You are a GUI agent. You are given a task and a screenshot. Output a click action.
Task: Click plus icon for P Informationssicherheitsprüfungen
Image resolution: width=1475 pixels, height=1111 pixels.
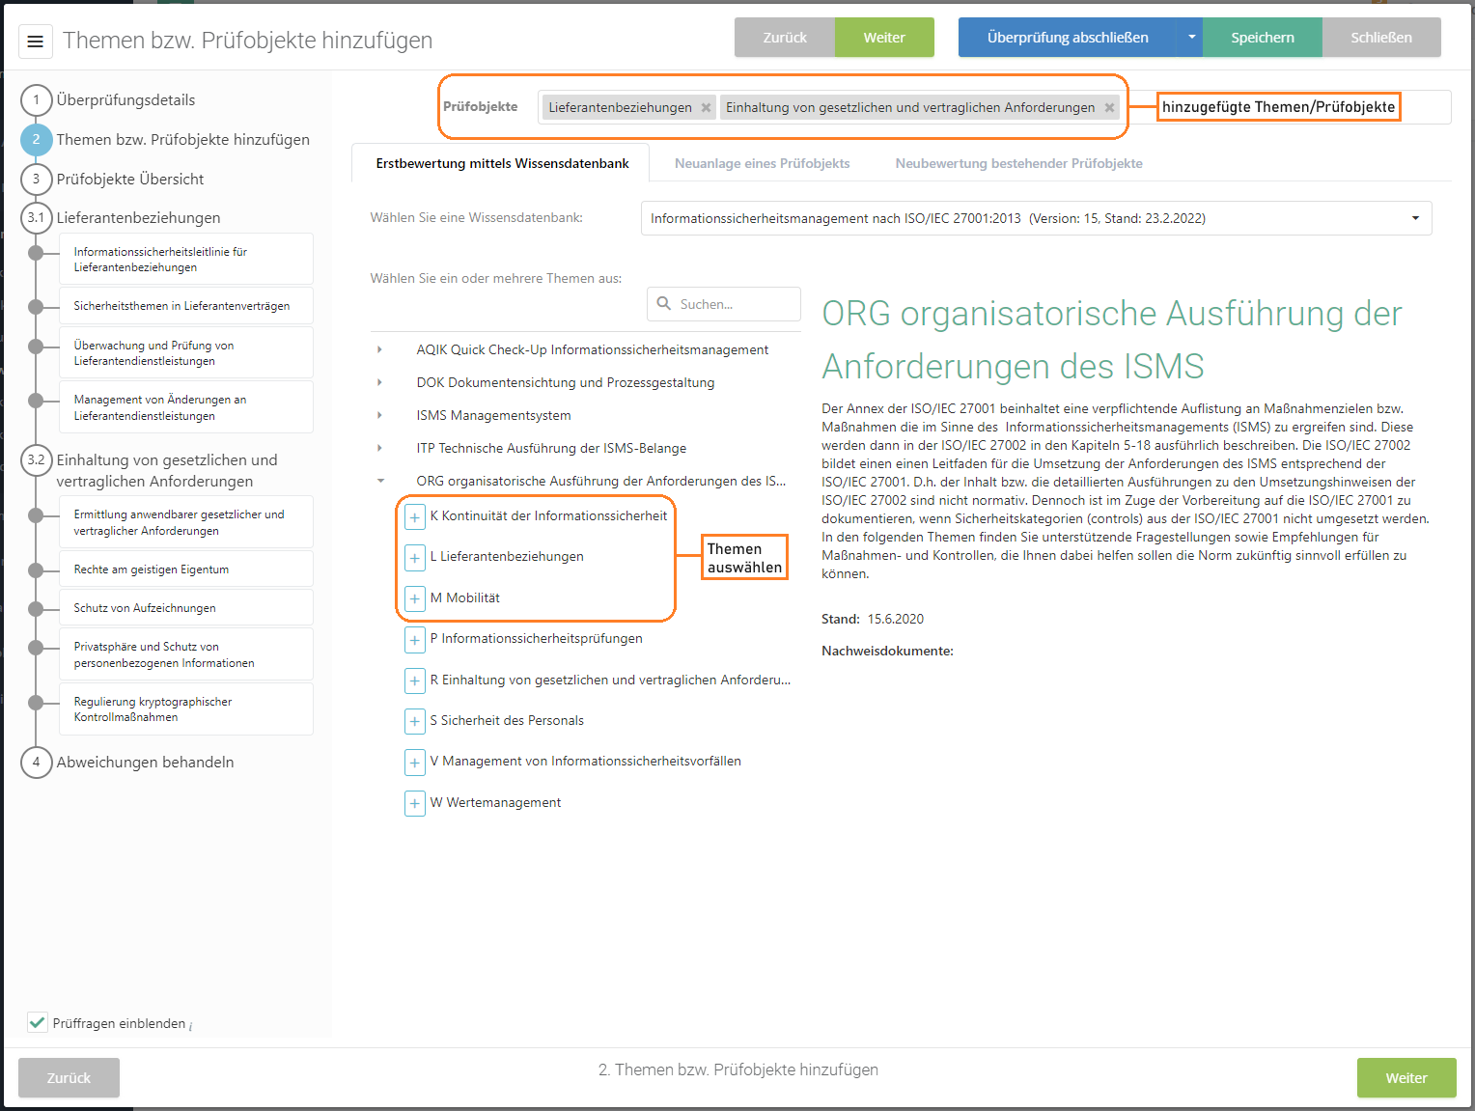point(414,639)
